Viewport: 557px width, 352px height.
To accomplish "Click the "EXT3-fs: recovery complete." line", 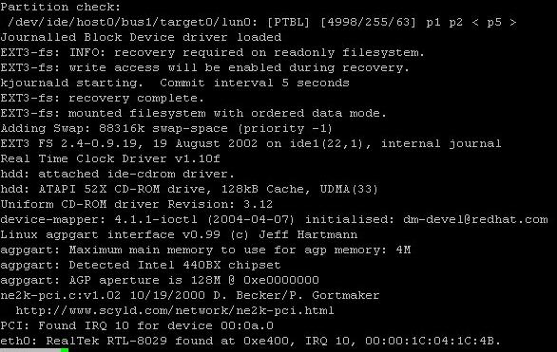I will pyautogui.click(x=103, y=98).
